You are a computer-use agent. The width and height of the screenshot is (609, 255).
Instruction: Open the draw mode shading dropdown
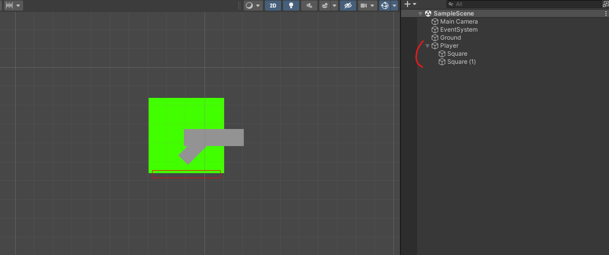click(x=253, y=6)
